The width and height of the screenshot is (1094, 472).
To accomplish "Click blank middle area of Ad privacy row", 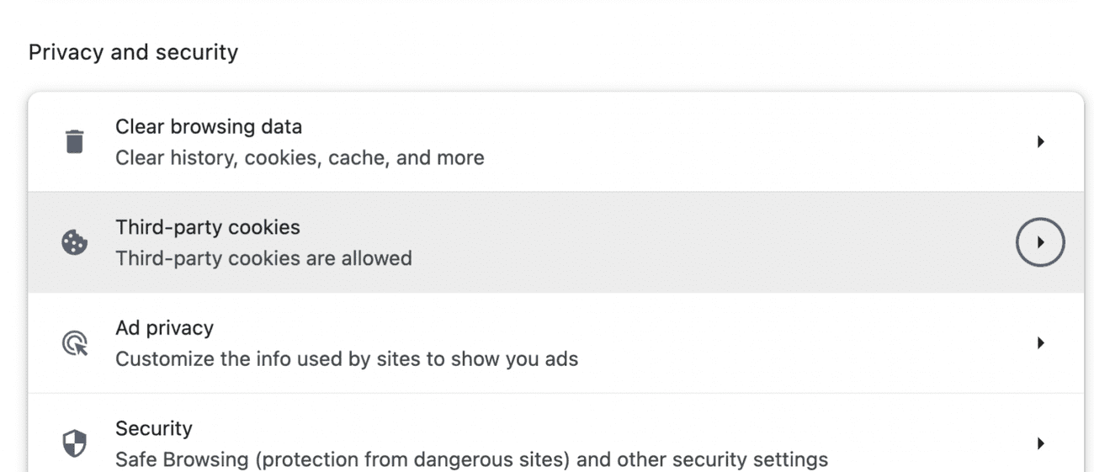I will pyautogui.click(x=757, y=343).
